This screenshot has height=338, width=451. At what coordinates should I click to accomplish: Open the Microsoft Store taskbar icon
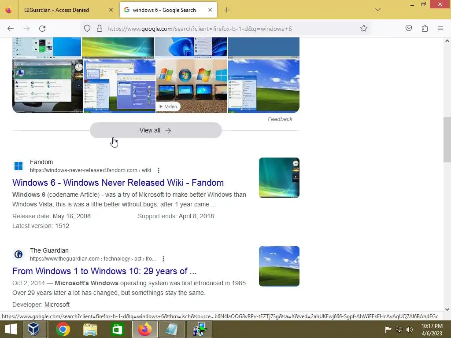point(117,329)
